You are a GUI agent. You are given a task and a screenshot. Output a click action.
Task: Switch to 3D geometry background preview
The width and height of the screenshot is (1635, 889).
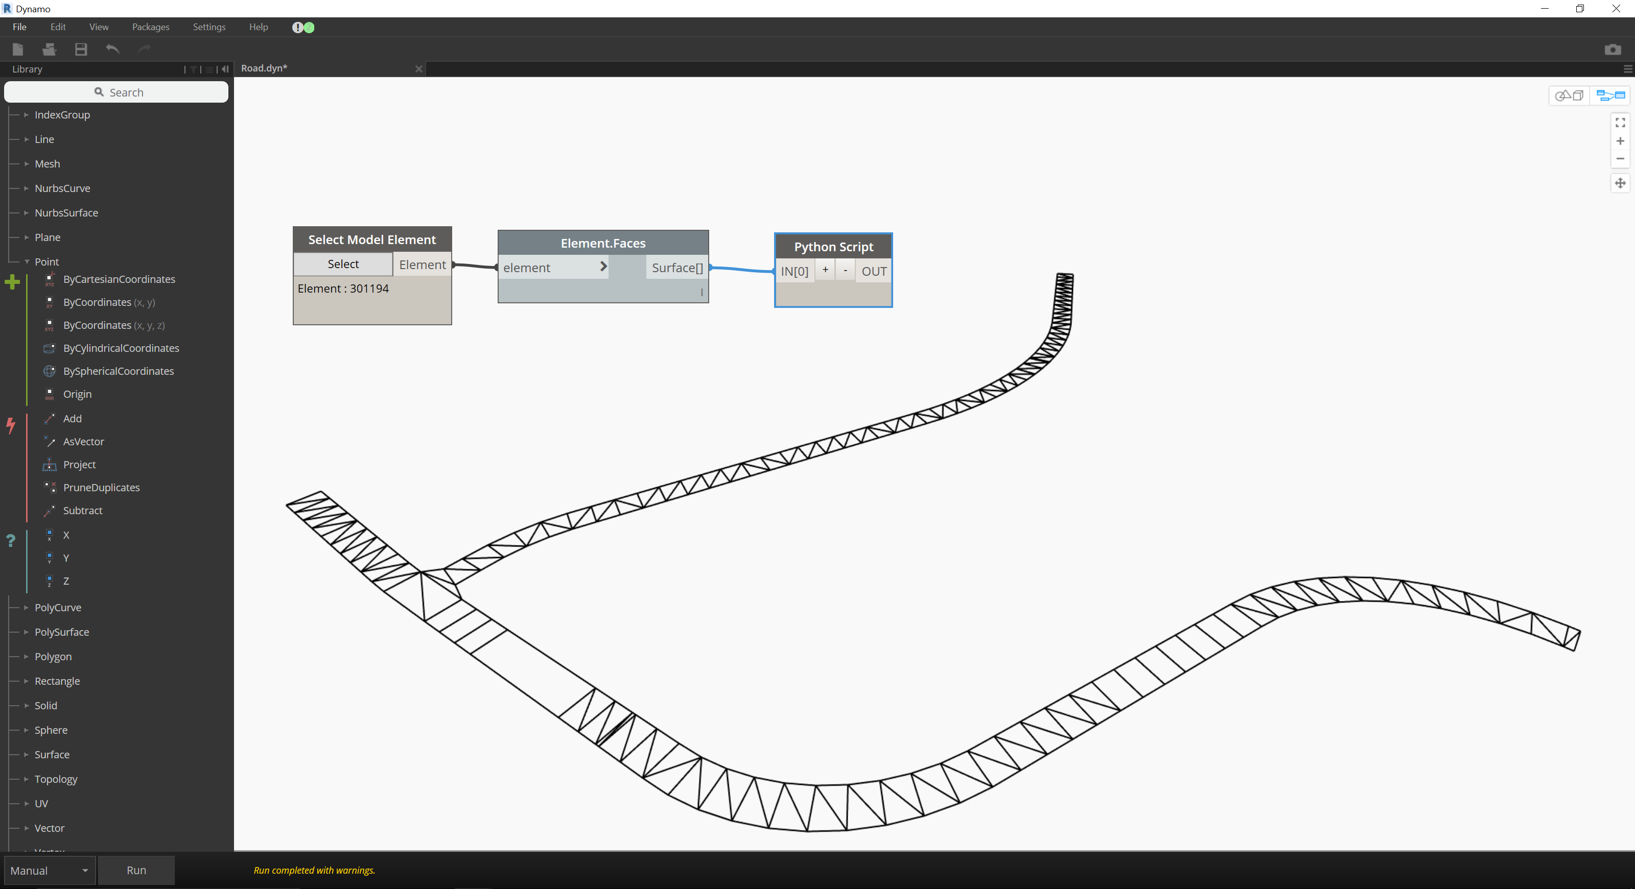(1569, 95)
